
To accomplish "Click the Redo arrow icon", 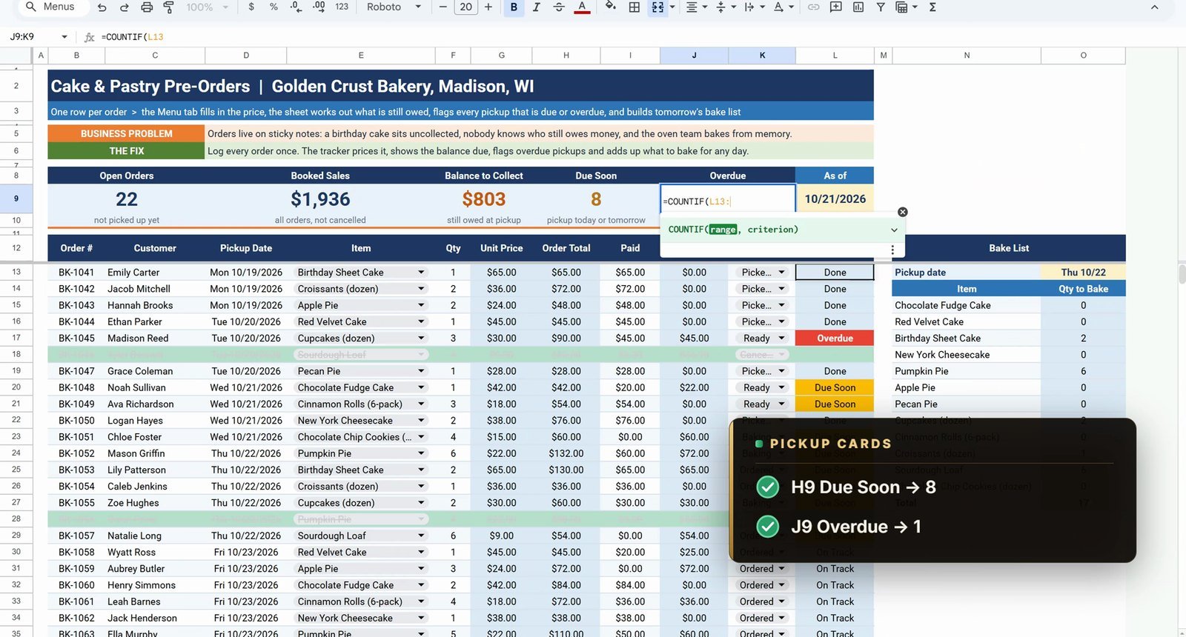I will pos(125,7).
